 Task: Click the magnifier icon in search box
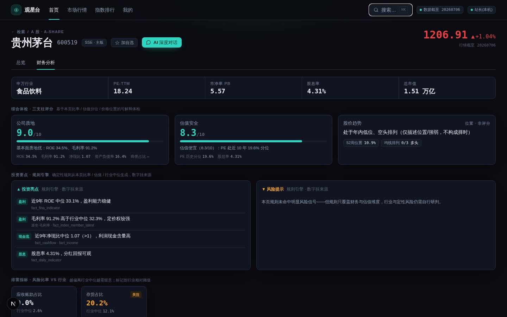376,10
